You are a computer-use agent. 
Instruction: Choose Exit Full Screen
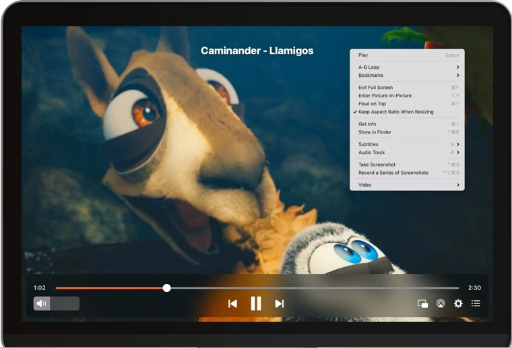(x=407, y=88)
